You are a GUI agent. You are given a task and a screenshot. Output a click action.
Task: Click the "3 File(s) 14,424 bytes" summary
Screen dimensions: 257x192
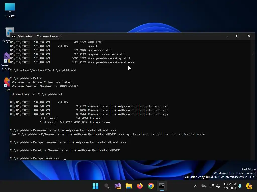(70, 118)
